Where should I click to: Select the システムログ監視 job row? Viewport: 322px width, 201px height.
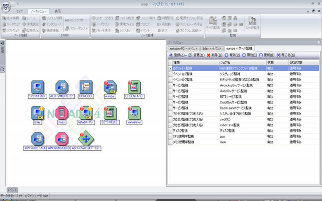[x=243, y=74]
